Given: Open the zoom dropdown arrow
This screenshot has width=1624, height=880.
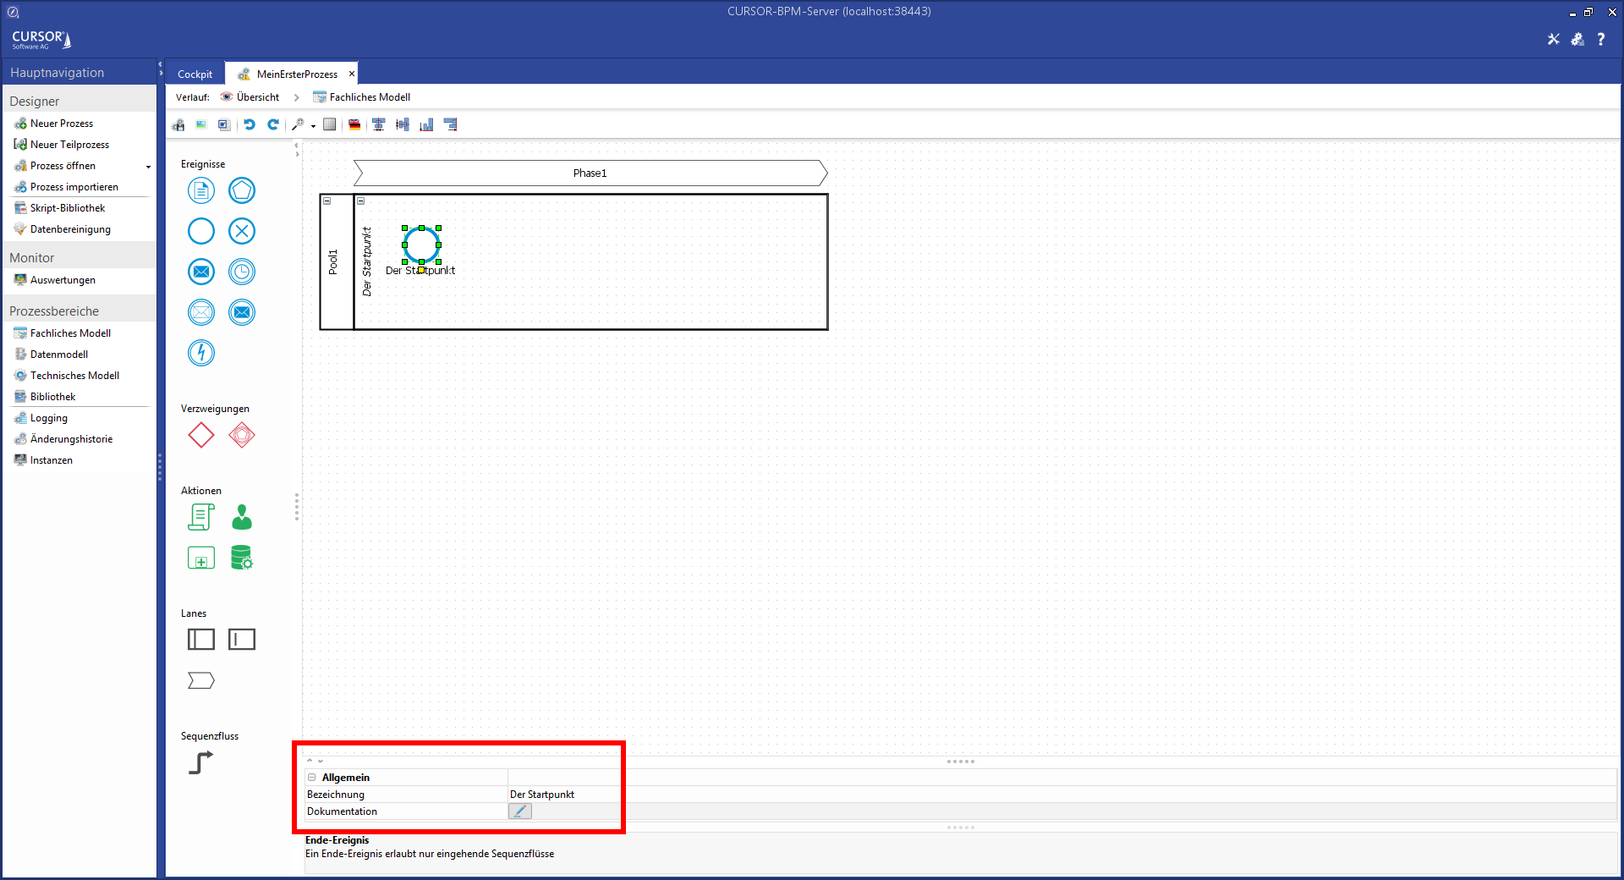Looking at the screenshot, I should point(313,126).
